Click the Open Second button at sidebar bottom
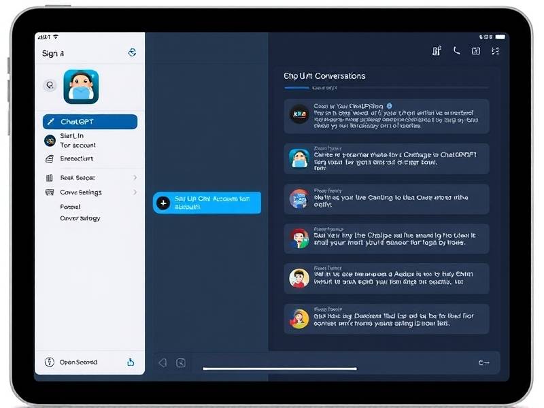Screen dimensions: 544x408 tap(78, 362)
